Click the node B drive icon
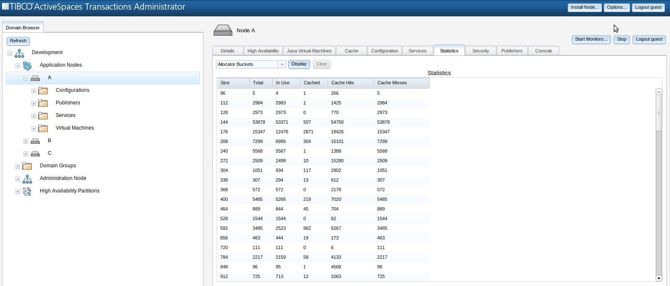The width and height of the screenshot is (670, 286). coord(35,141)
